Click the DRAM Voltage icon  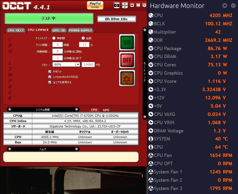click(151, 131)
